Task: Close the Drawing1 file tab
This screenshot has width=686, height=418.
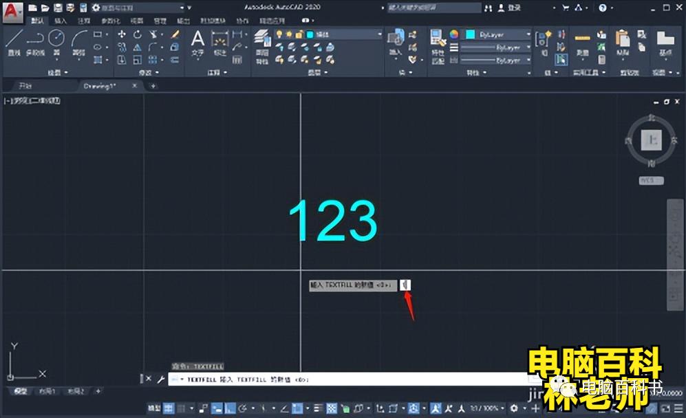Action: (135, 86)
